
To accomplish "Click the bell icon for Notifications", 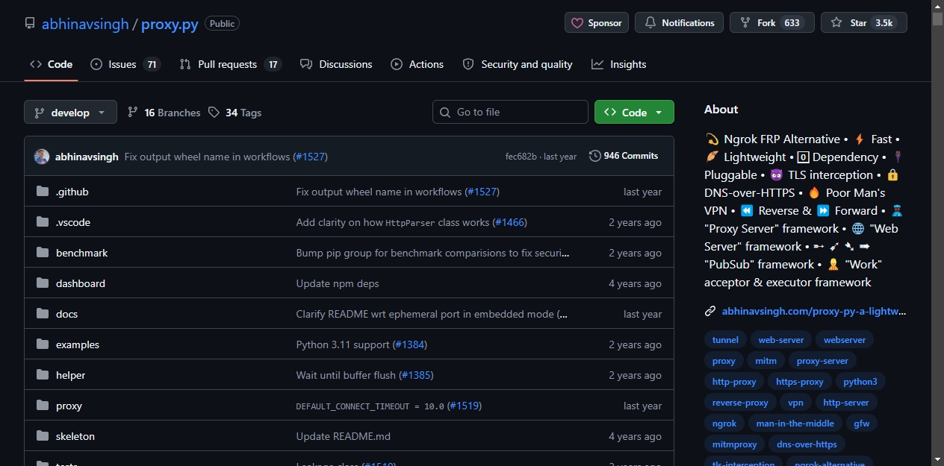I will [650, 23].
